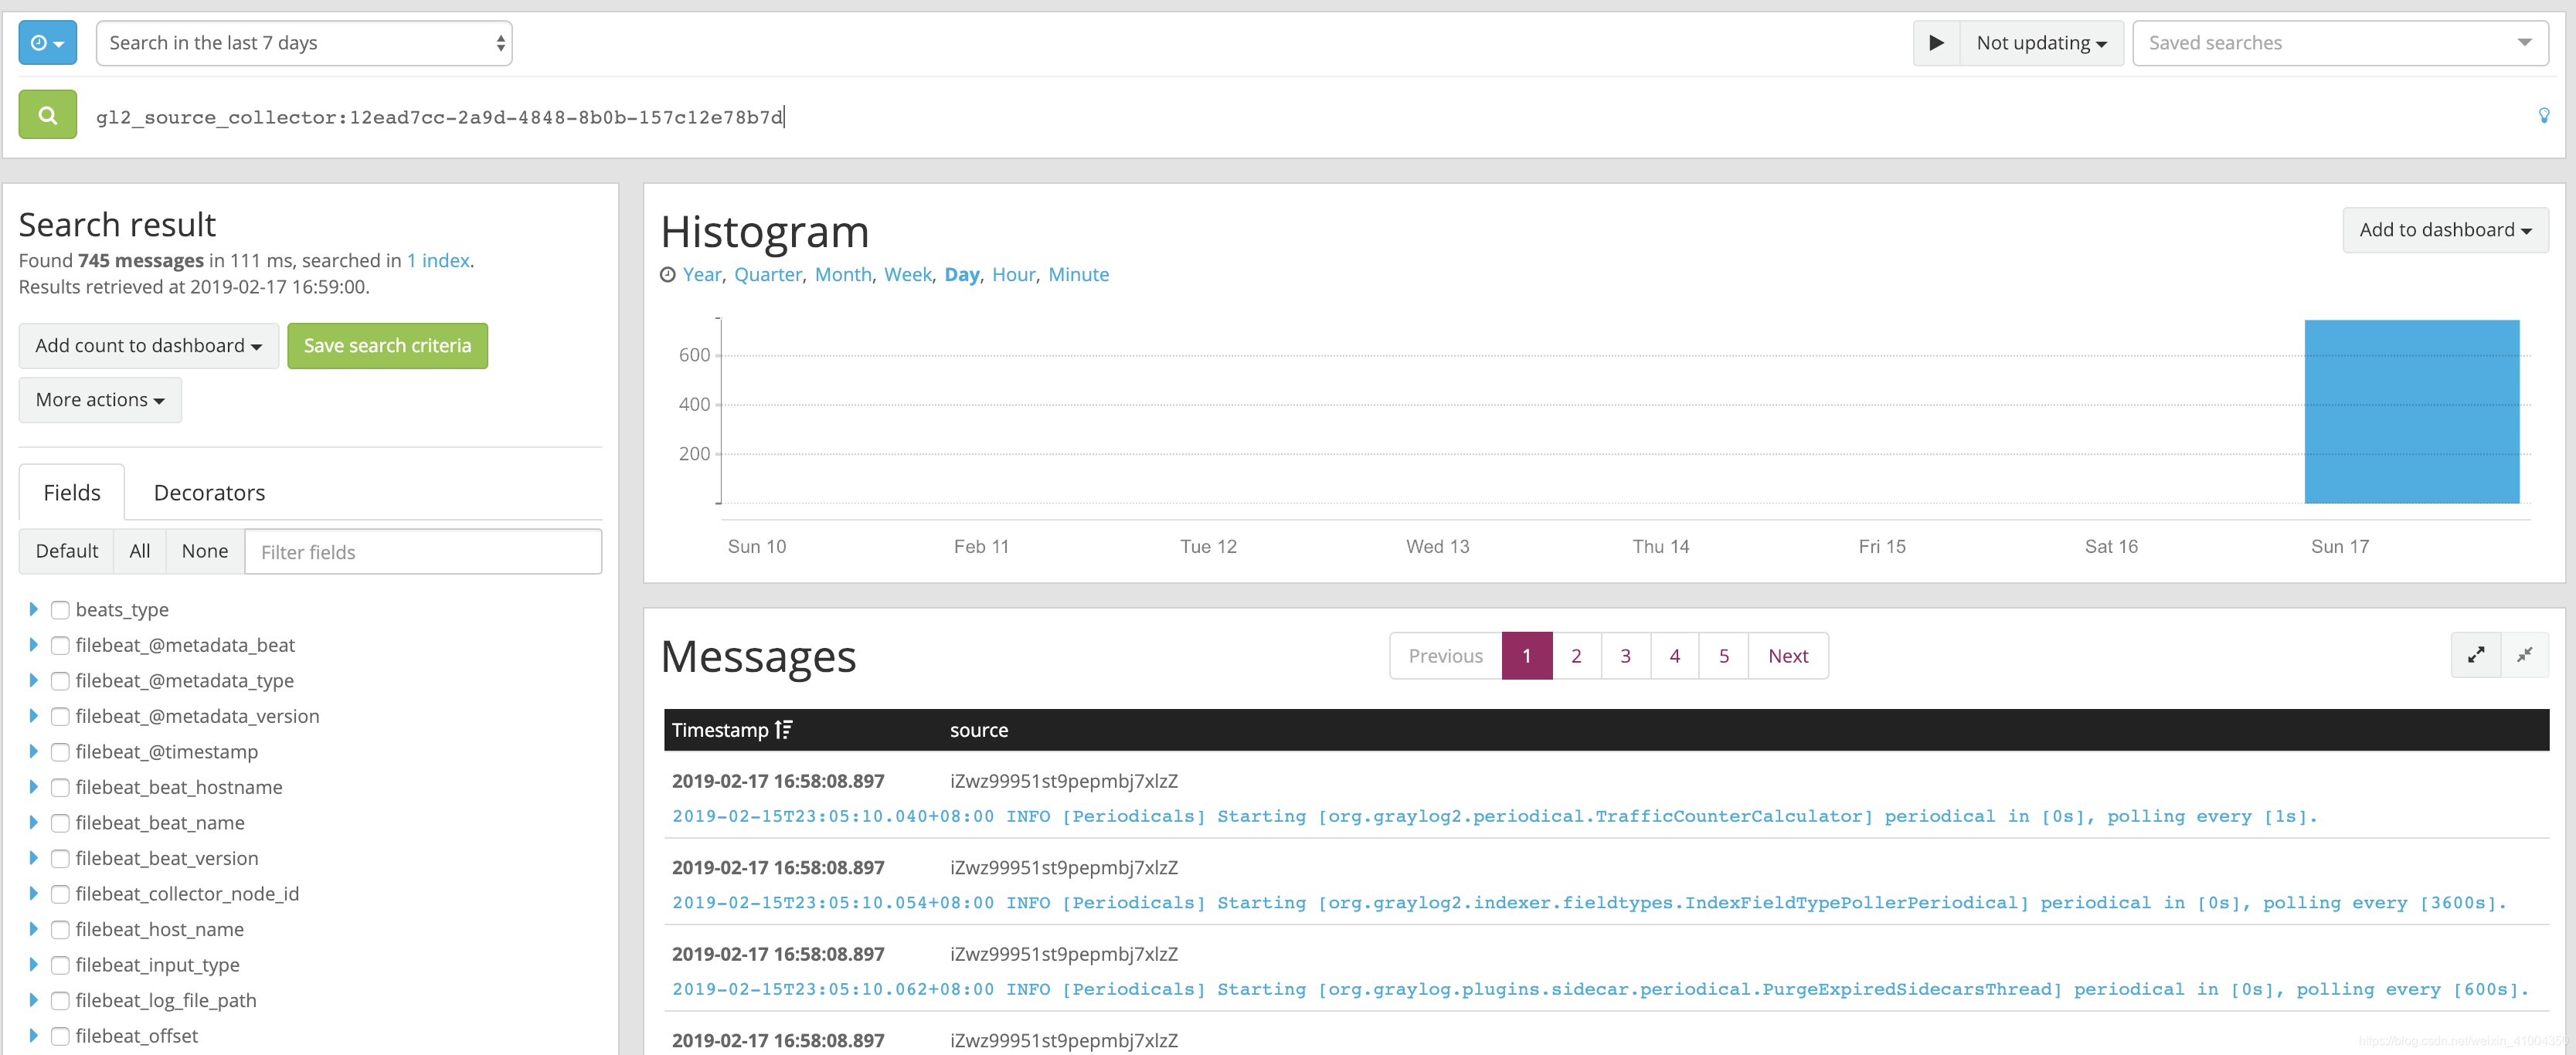
Task: Go to page 3 of messages
Action: click(1625, 656)
